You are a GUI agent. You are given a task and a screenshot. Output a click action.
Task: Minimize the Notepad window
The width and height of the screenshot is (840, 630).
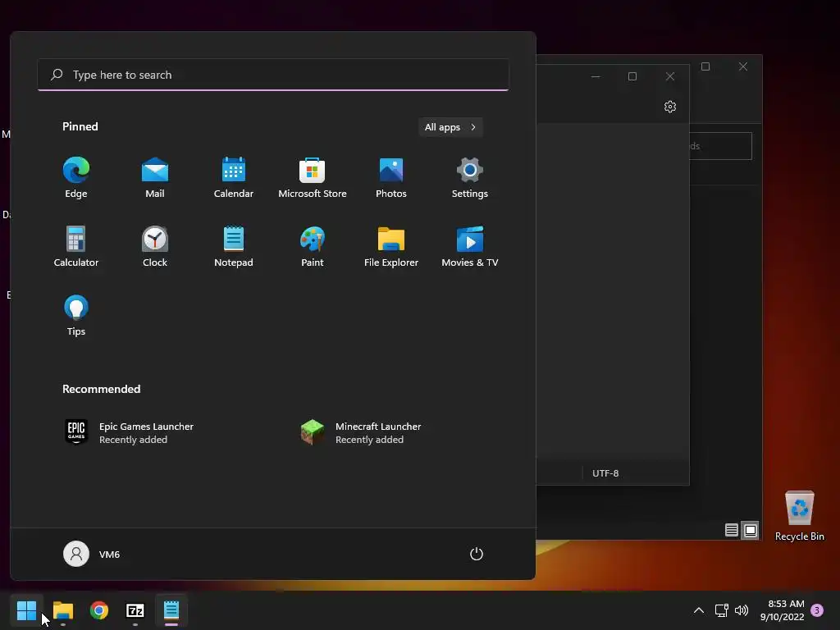pyautogui.click(x=596, y=76)
